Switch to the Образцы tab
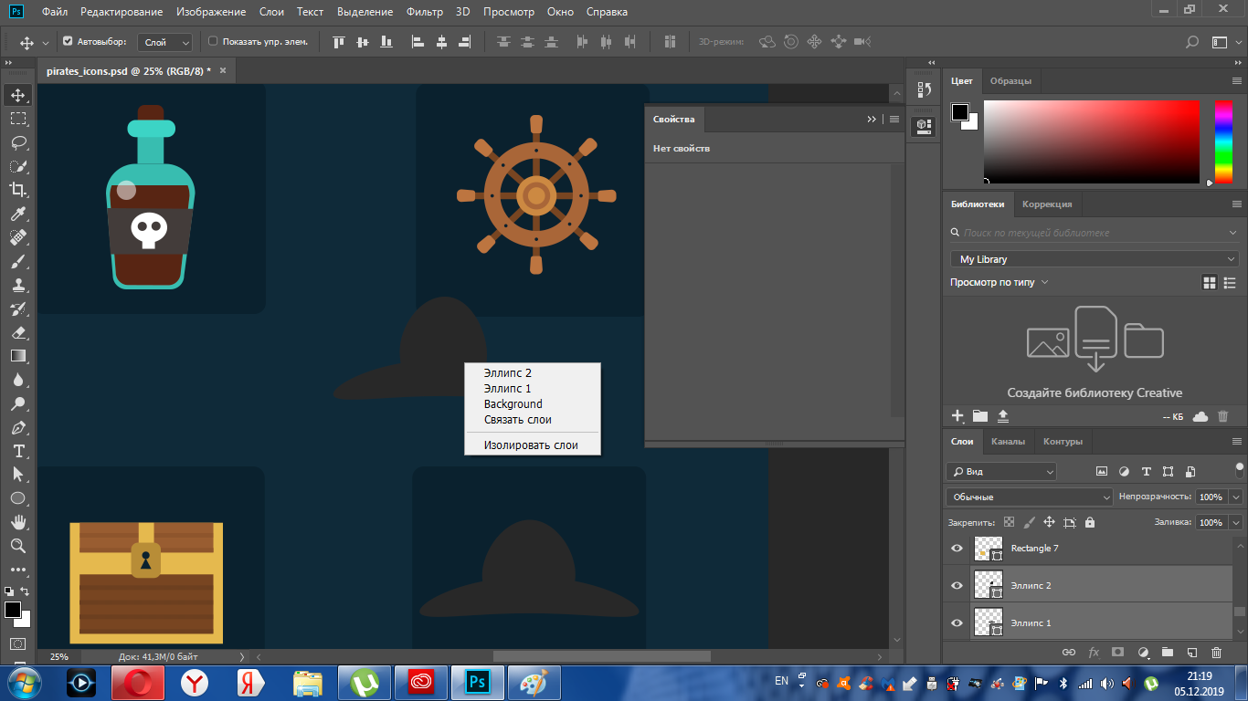Viewport: 1248px width, 701px height. pyautogui.click(x=1010, y=81)
